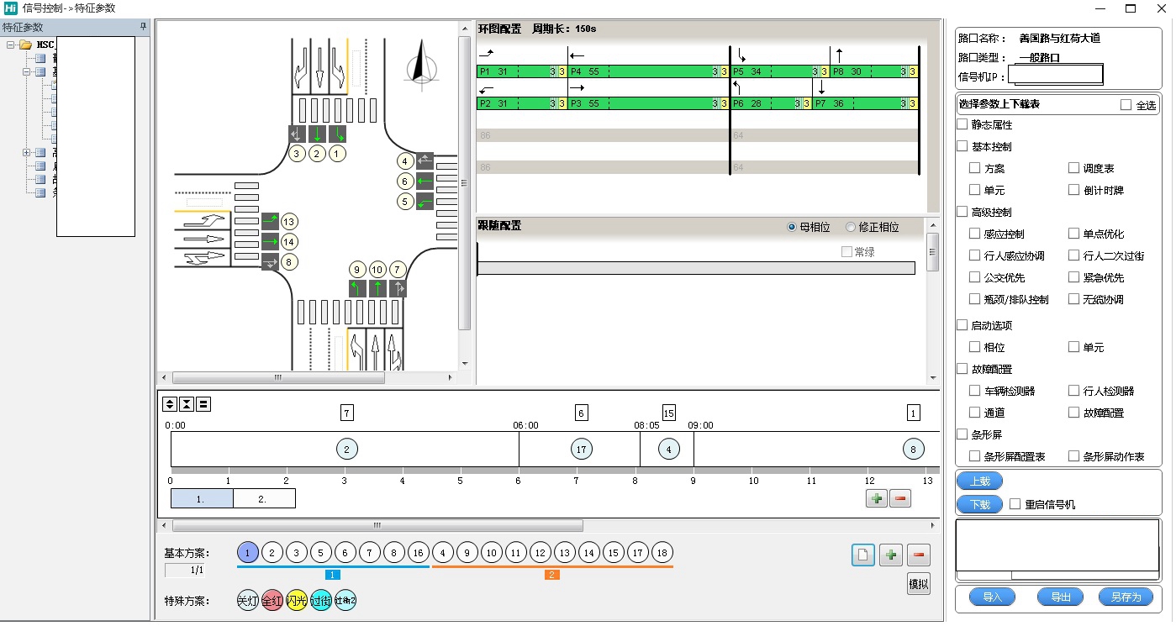Click the 另存为 button
This screenshot has width=1176, height=626.
point(1126,597)
